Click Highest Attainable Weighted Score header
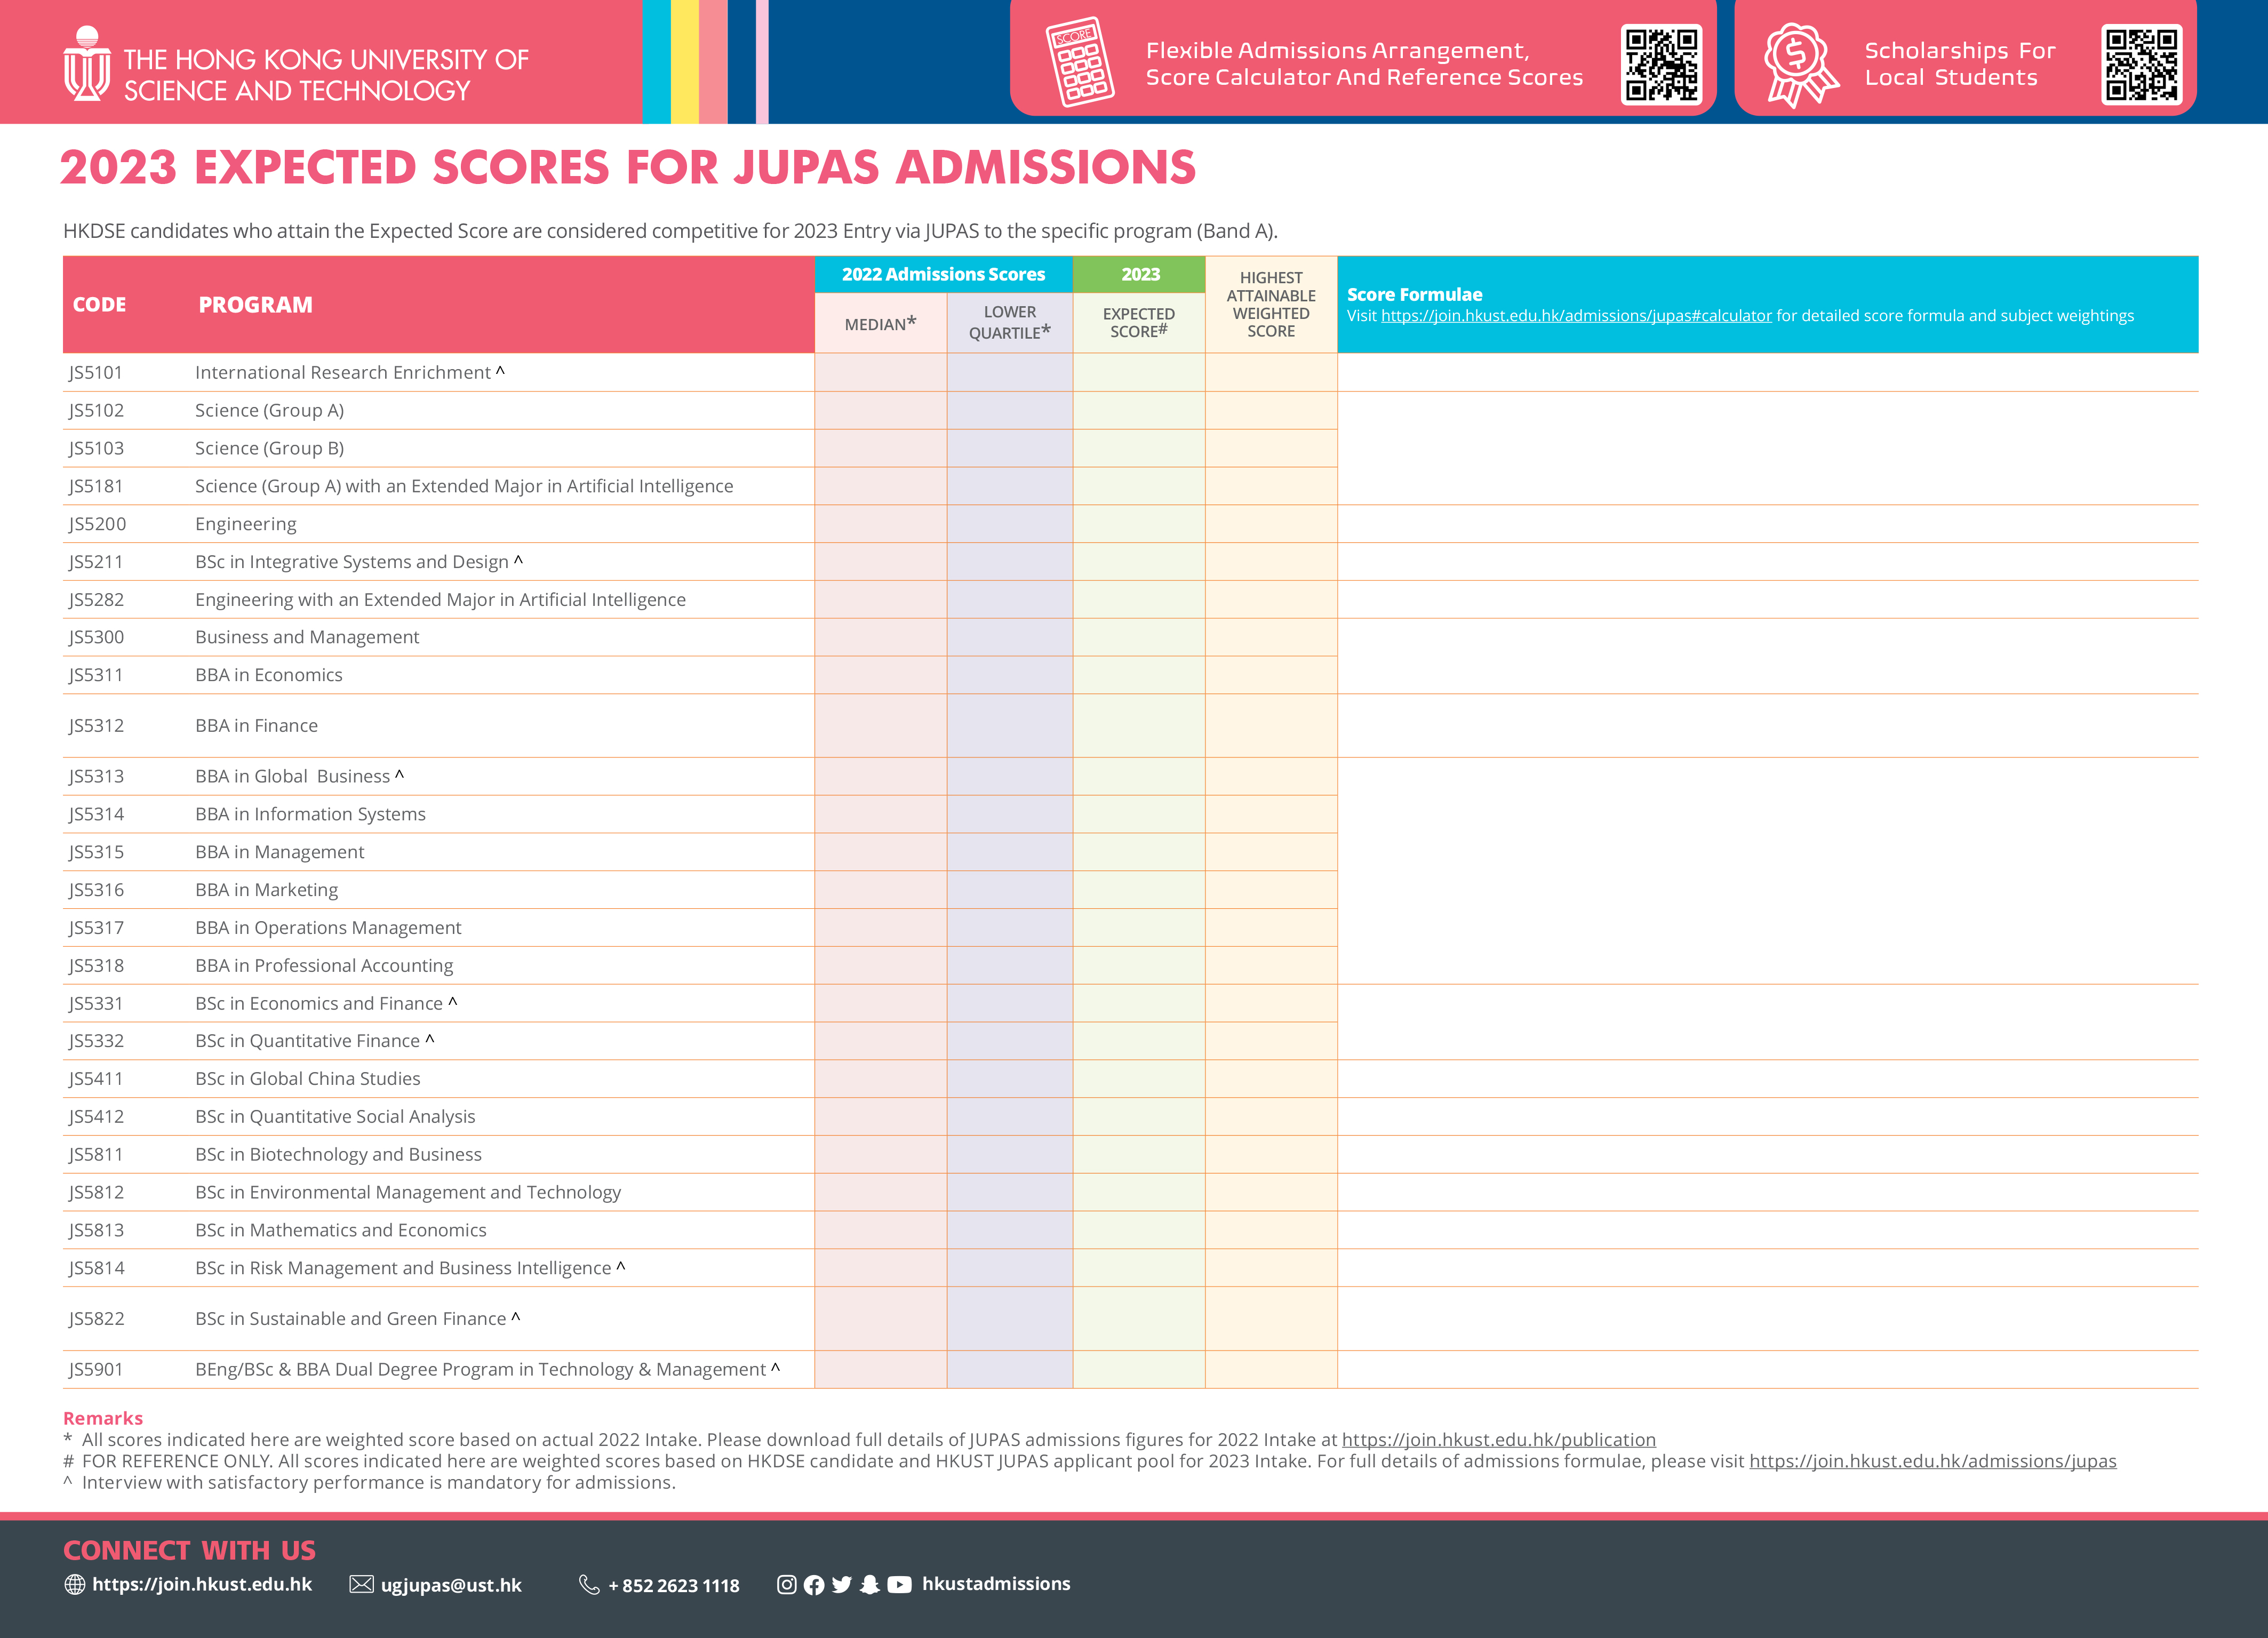The height and width of the screenshot is (1638, 2268). 1271,305
